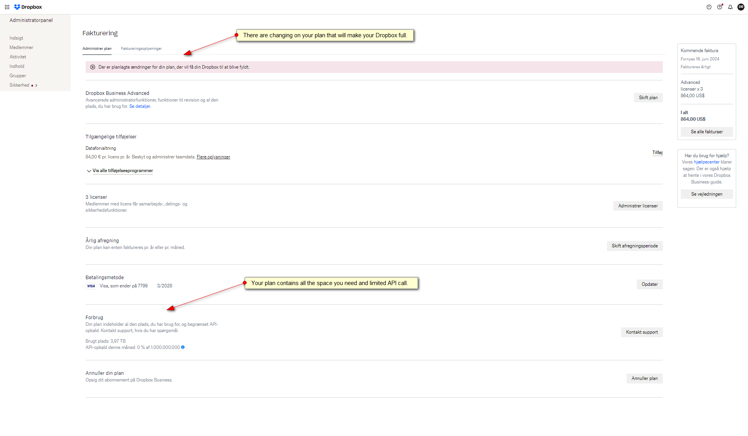
Task: Open the hjælpecenter link
Action: [707, 162]
